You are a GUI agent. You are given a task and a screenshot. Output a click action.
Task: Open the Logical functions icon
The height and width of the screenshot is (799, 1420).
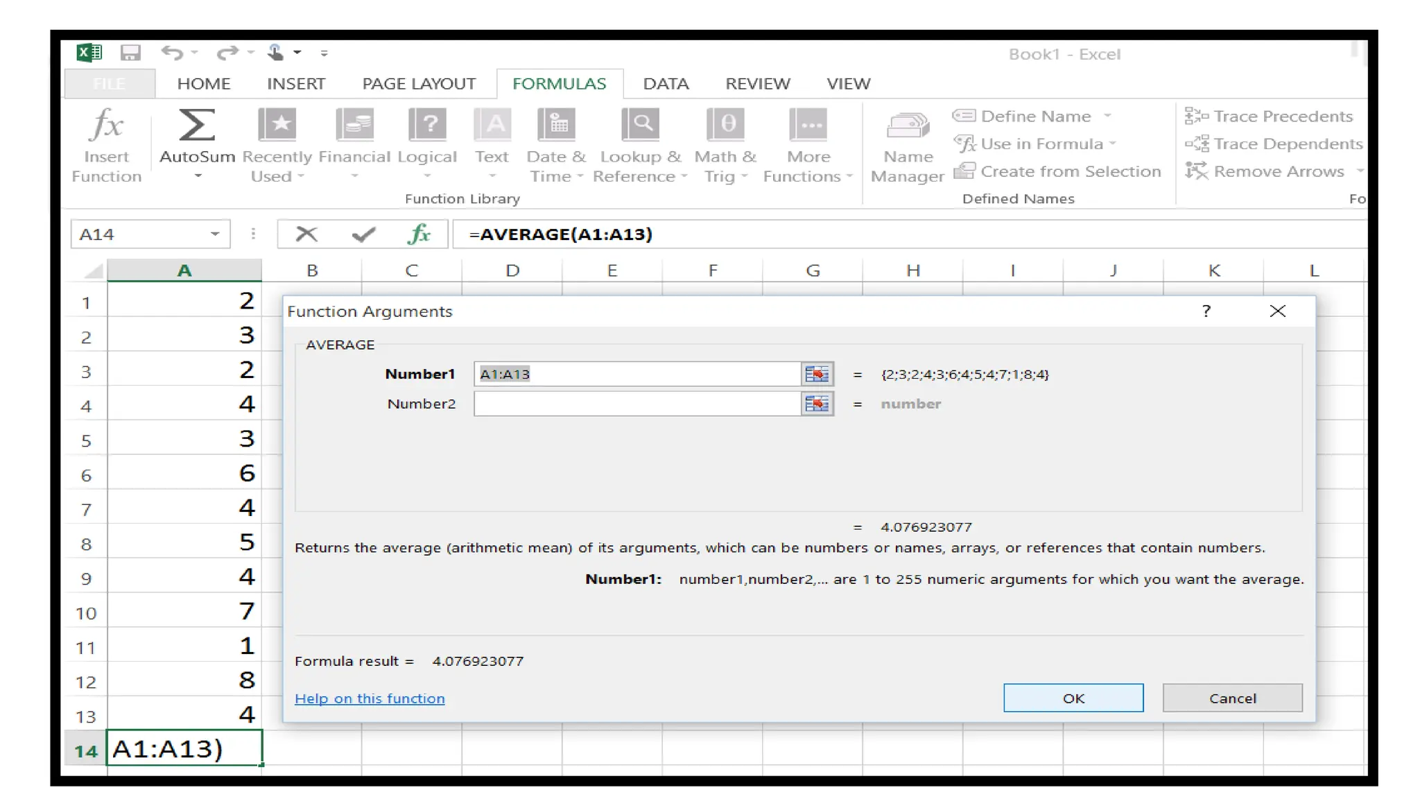coord(427,126)
